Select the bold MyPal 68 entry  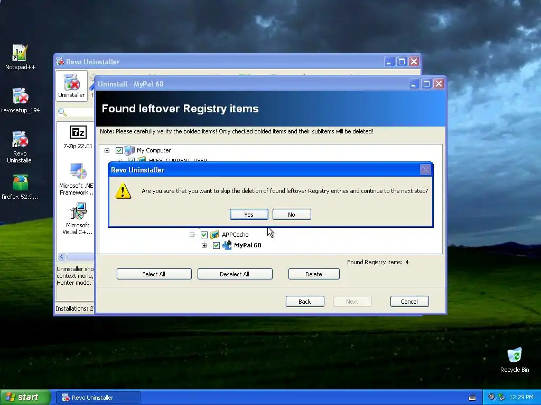click(x=247, y=246)
